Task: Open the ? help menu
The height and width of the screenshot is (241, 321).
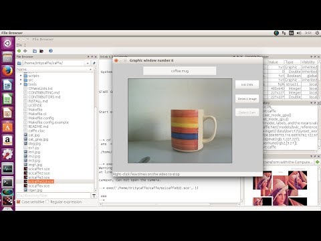Action: point(25,45)
